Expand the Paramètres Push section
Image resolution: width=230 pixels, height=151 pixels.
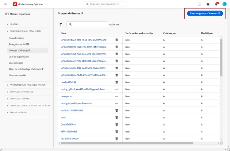click(18, 113)
